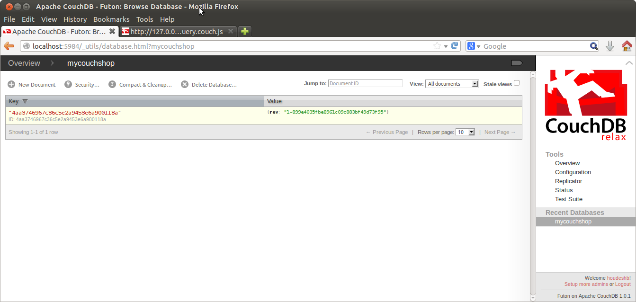Click the reload page icon
Image resolution: width=636 pixels, height=302 pixels.
click(x=455, y=46)
